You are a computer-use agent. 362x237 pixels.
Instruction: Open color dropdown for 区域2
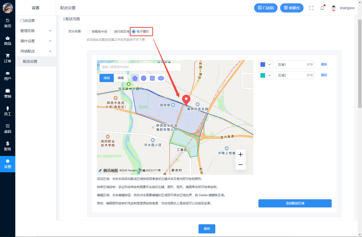coord(266,75)
